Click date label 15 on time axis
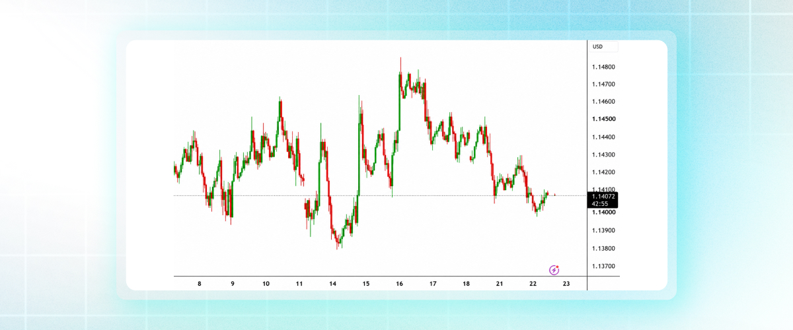Viewport: 793px width, 330px height. click(366, 283)
